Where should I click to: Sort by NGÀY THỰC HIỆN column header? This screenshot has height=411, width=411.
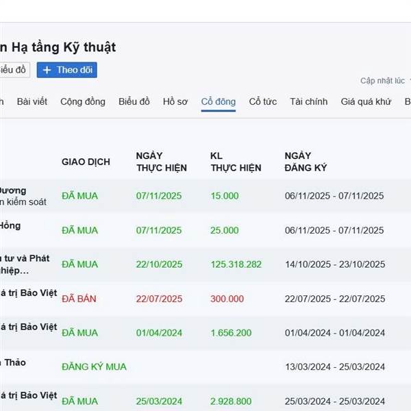160,162
